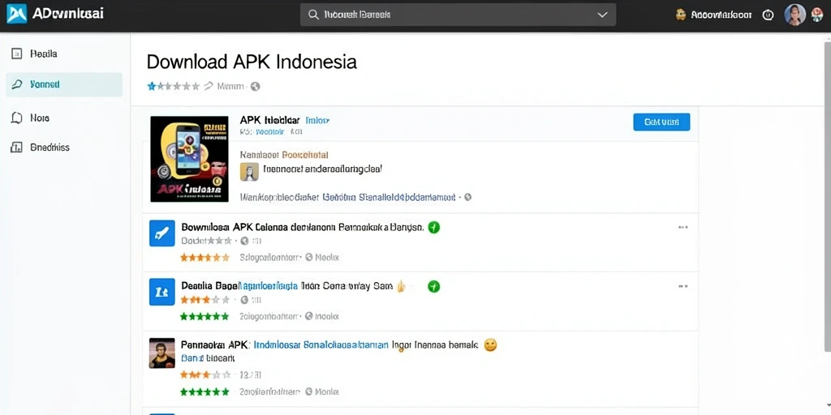Click the globe icon beside page rating
This screenshot has width=831, height=415.
[x=256, y=86]
